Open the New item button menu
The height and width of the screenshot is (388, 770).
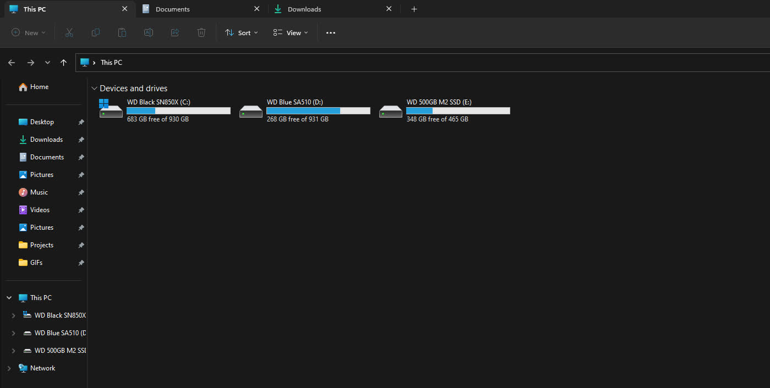click(29, 33)
